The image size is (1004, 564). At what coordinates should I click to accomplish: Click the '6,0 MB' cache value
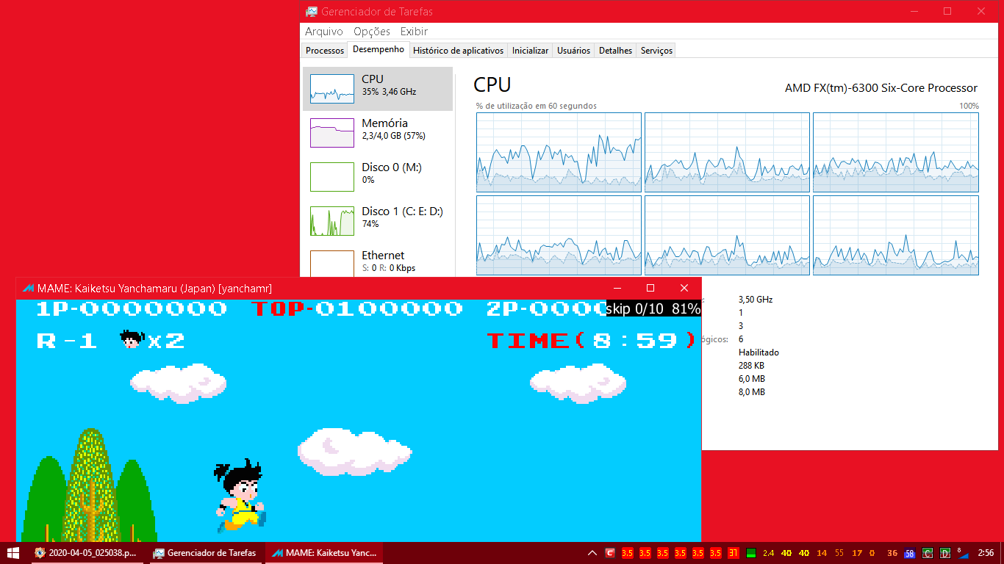coord(751,379)
